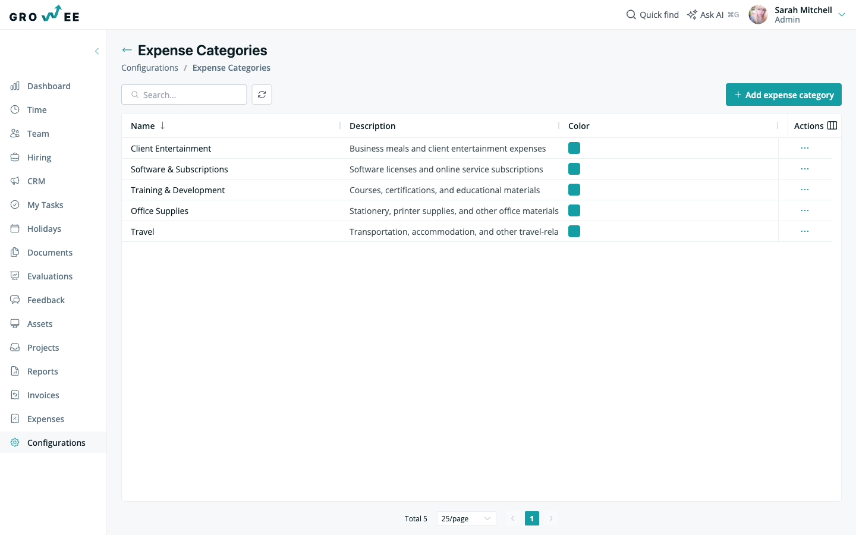Click 'Business meals and client entertainment expenses' description
Image resolution: width=856 pixels, height=535 pixels.
448,149
